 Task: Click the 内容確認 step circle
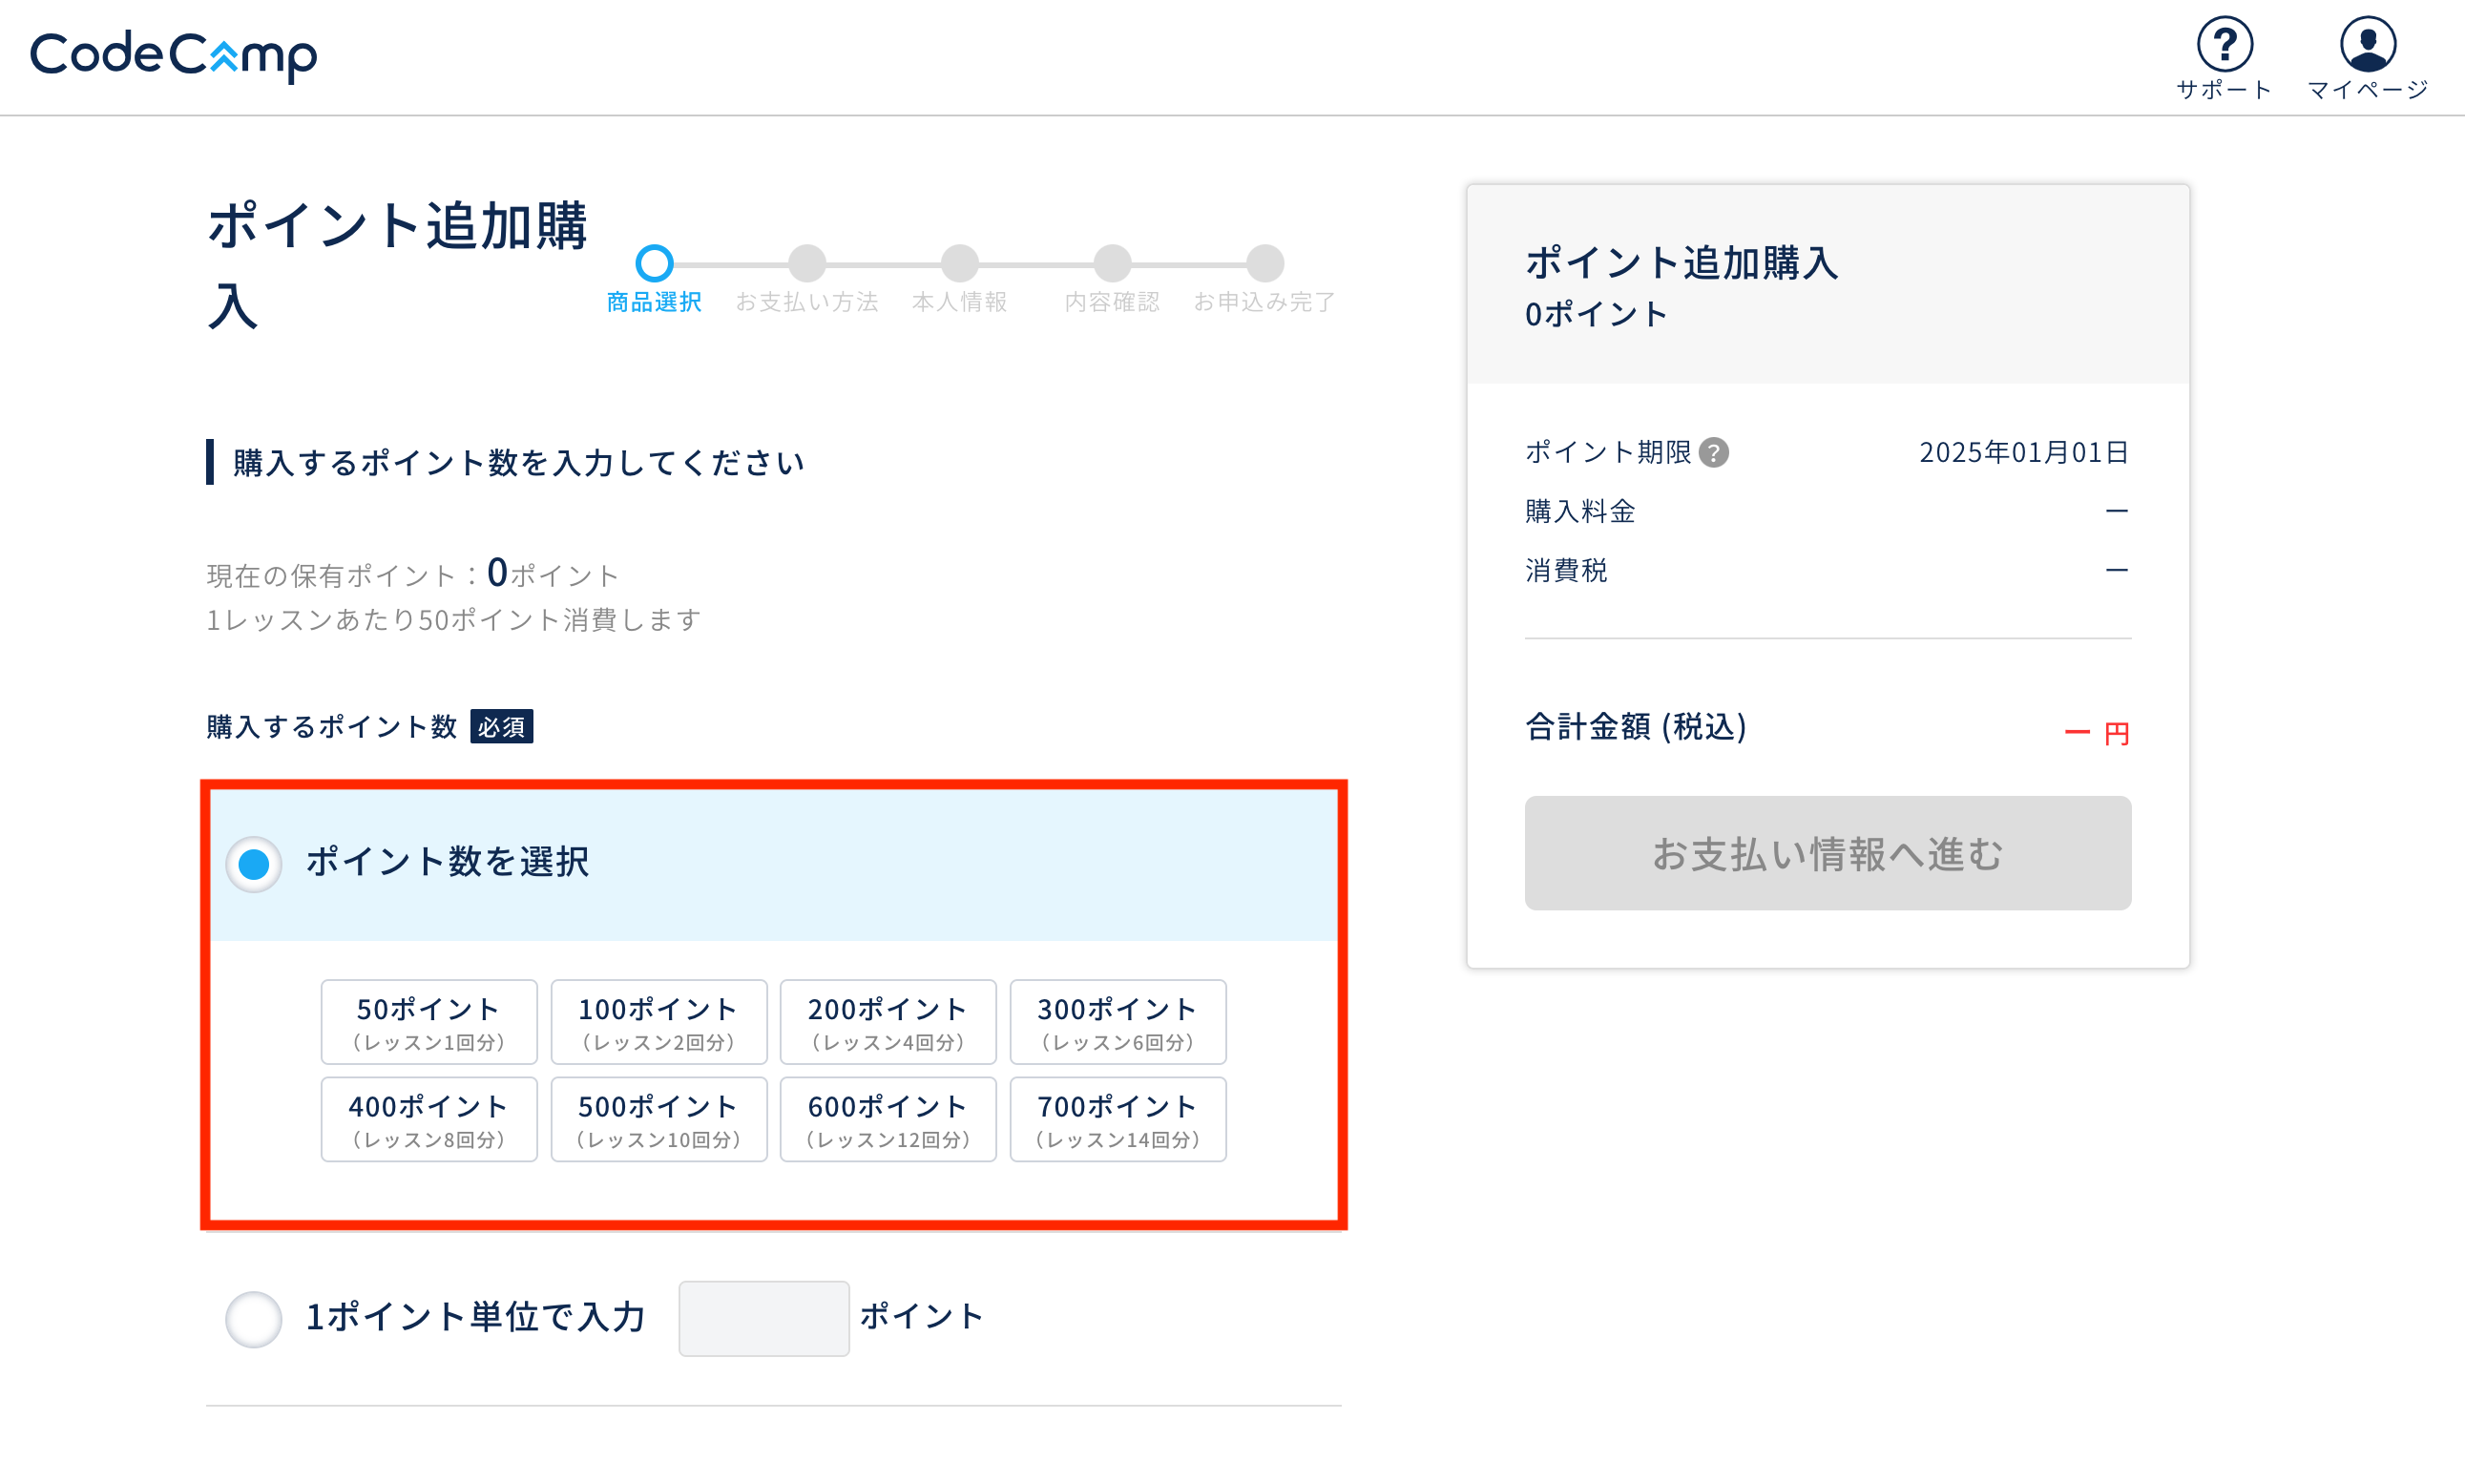coord(1113,263)
